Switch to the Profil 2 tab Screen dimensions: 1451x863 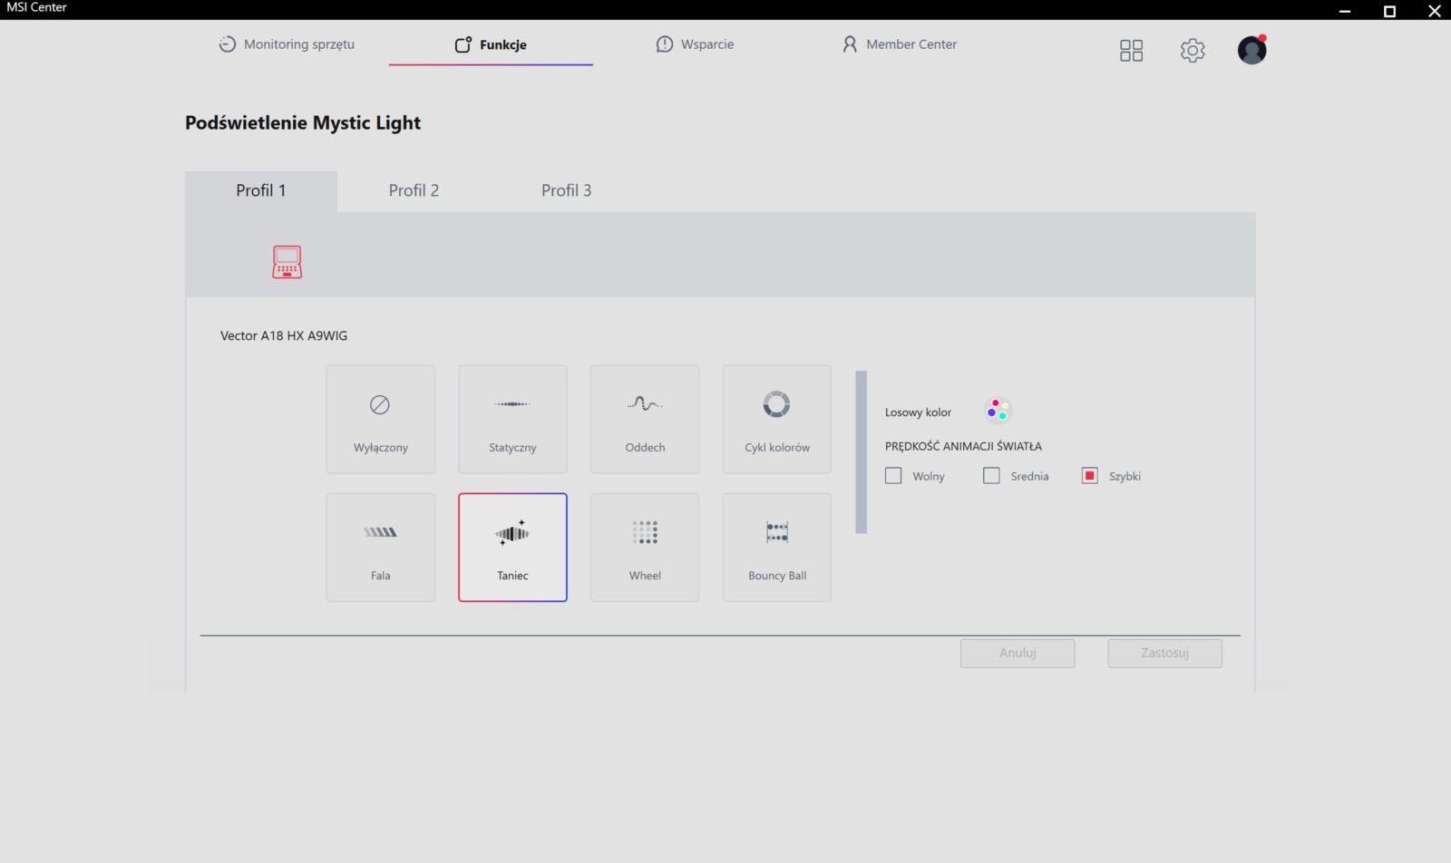tap(414, 190)
